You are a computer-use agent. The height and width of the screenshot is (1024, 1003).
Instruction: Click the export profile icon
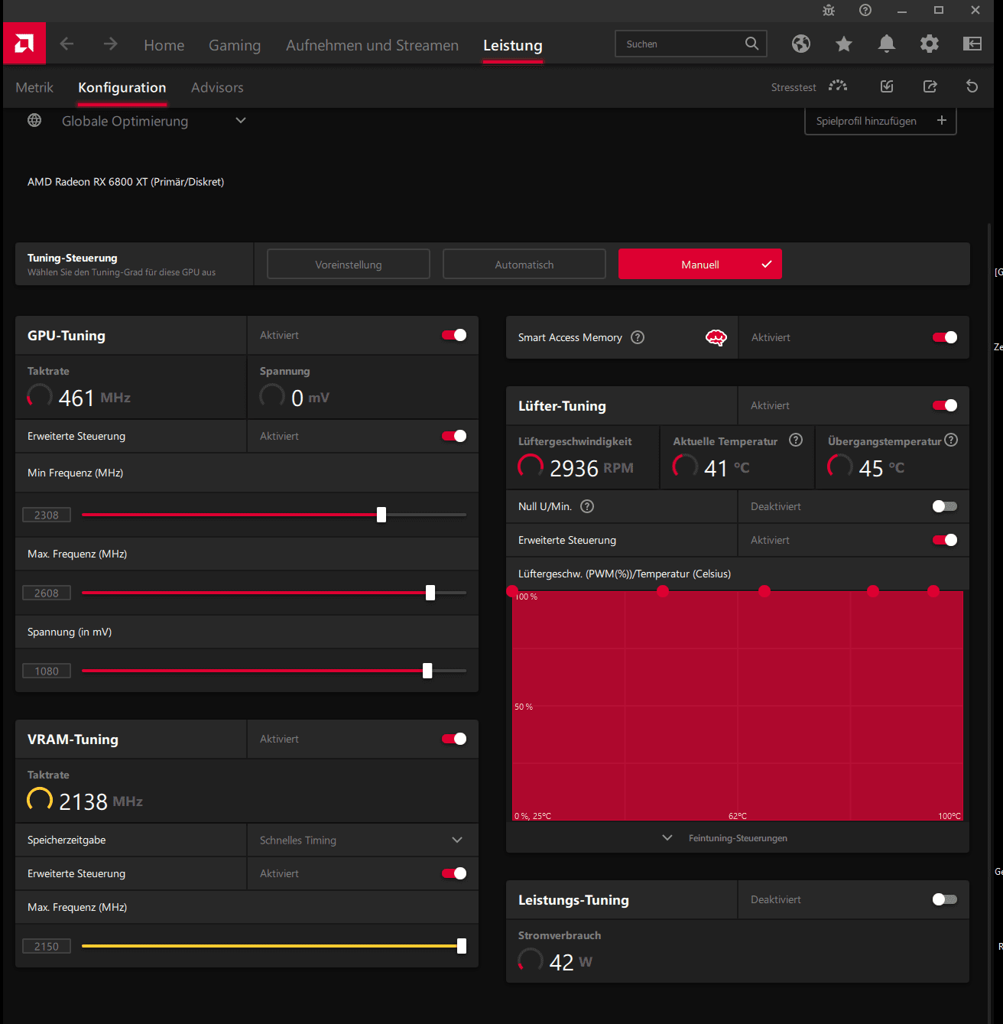[x=930, y=86]
